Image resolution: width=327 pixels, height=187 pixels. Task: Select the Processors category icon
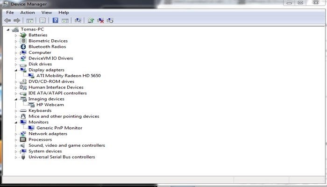(23, 139)
